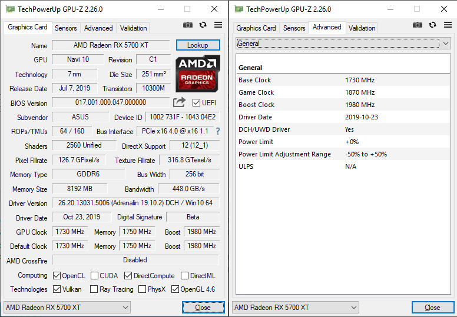Open hamburger menu in left GPU-Z window

(x=218, y=25)
